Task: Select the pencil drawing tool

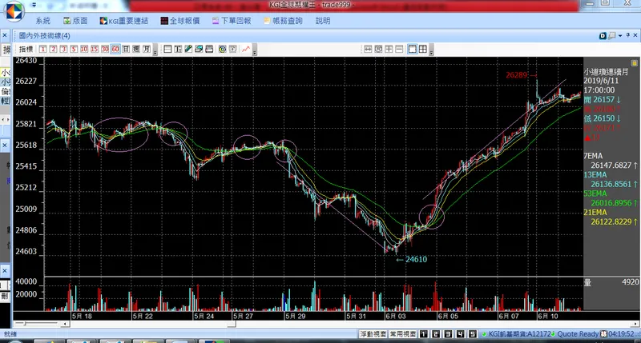Action: click(188, 50)
